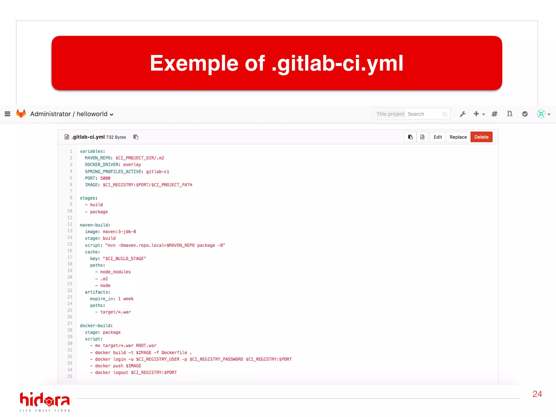The image size is (556, 417).
Task: Open issues via the hash icon
Action: pos(494,114)
